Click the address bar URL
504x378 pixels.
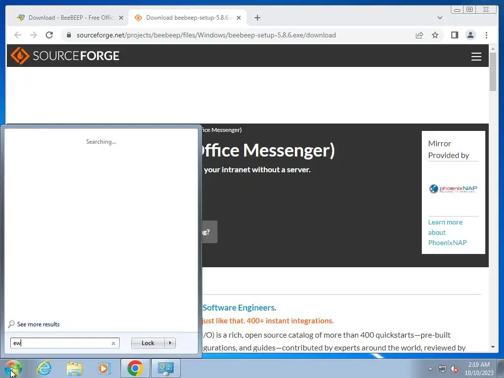[x=206, y=35]
